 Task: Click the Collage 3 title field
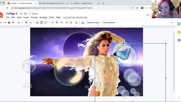point(12,14)
